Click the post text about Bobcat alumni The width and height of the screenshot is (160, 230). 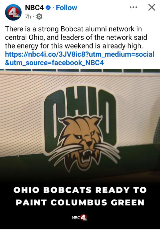76,37
